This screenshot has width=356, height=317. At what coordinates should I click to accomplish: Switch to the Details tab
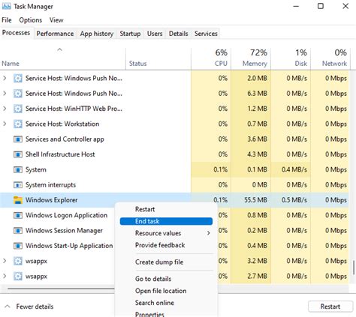[178, 34]
